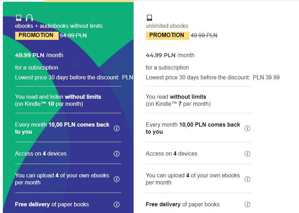The width and height of the screenshot is (299, 213).
Task: Select the unlimited ebooks plan title
Action: click(167, 26)
